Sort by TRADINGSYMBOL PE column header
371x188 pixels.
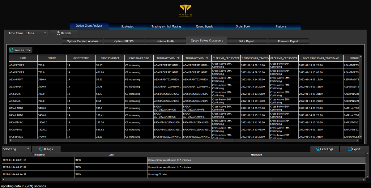click(x=197, y=58)
